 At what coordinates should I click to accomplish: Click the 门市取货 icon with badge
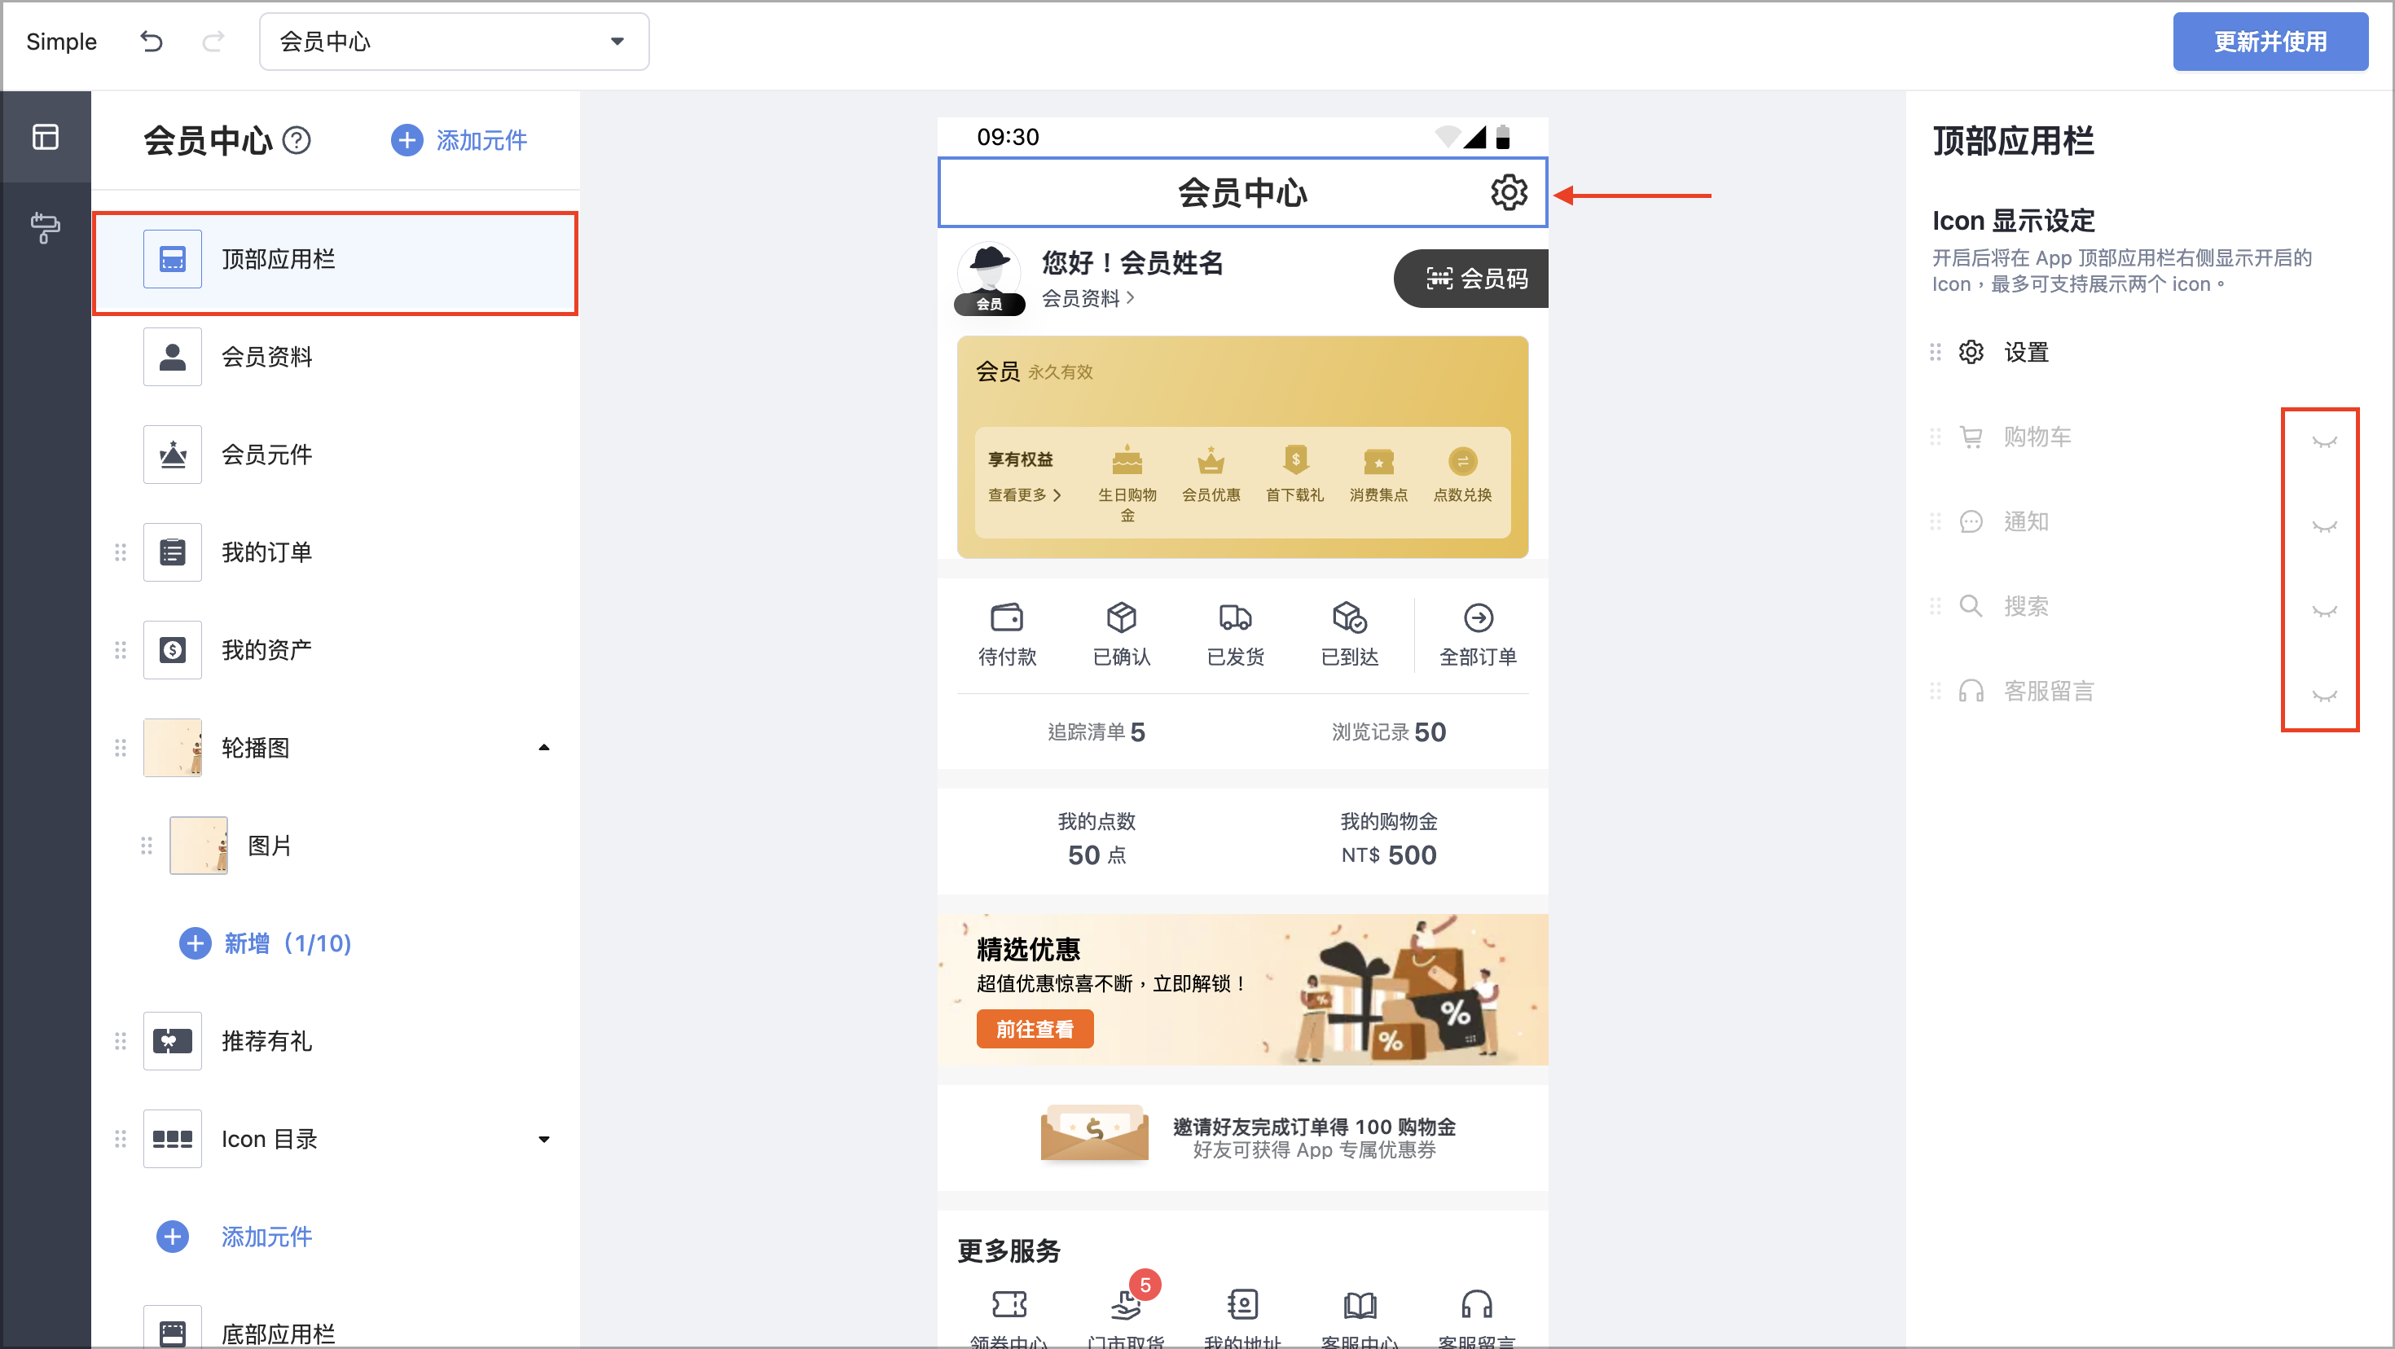click(1126, 1304)
